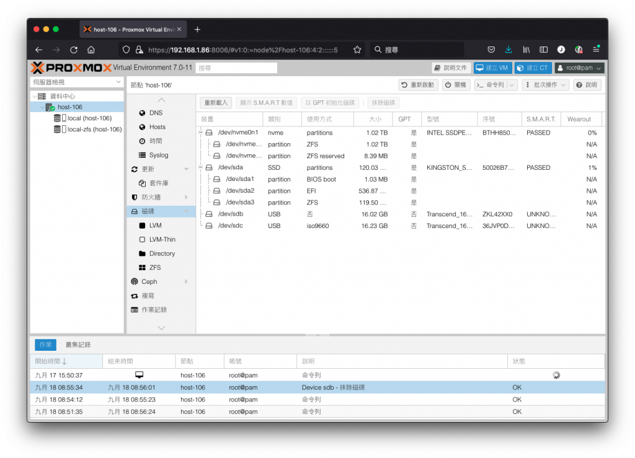Click the browser address bar URL

point(242,50)
